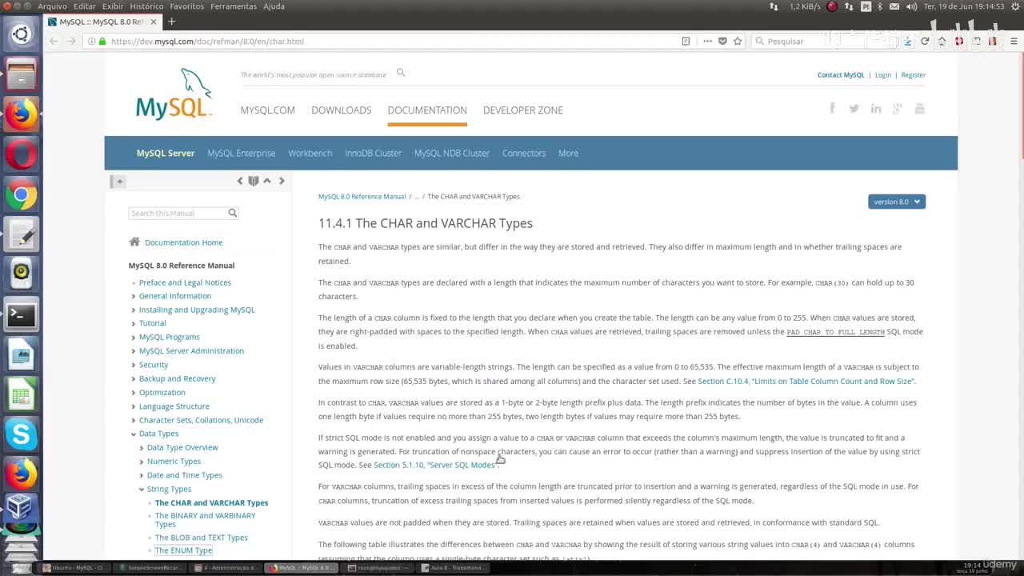Collapse the String Types tree node

click(142, 489)
